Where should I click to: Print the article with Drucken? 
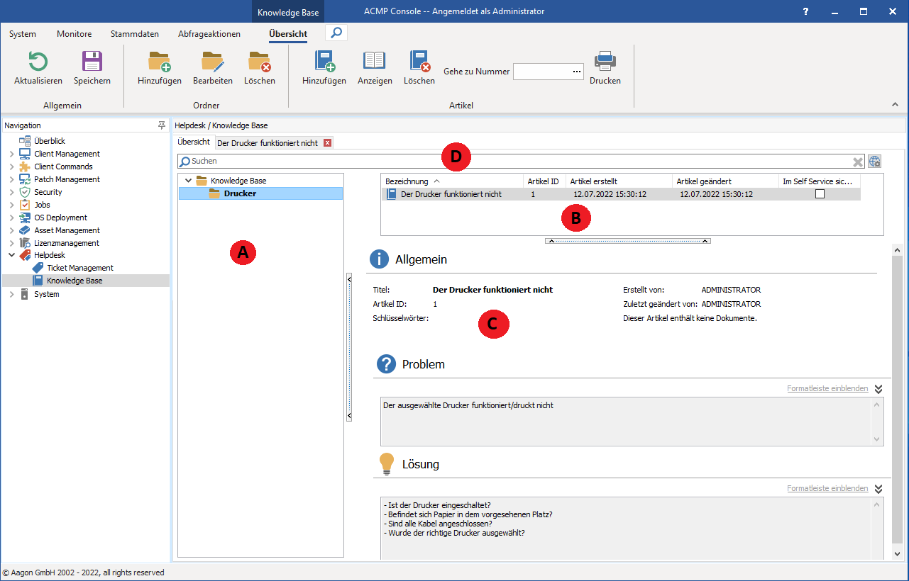(x=605, y=62)
